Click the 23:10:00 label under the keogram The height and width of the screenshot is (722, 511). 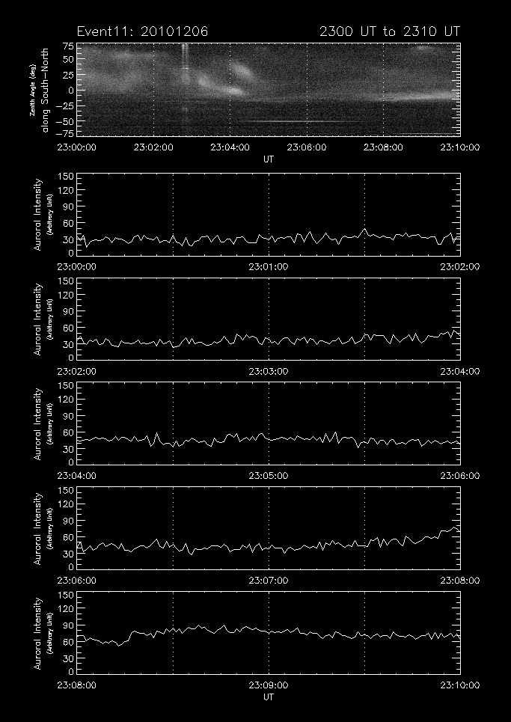click(459, 147)
